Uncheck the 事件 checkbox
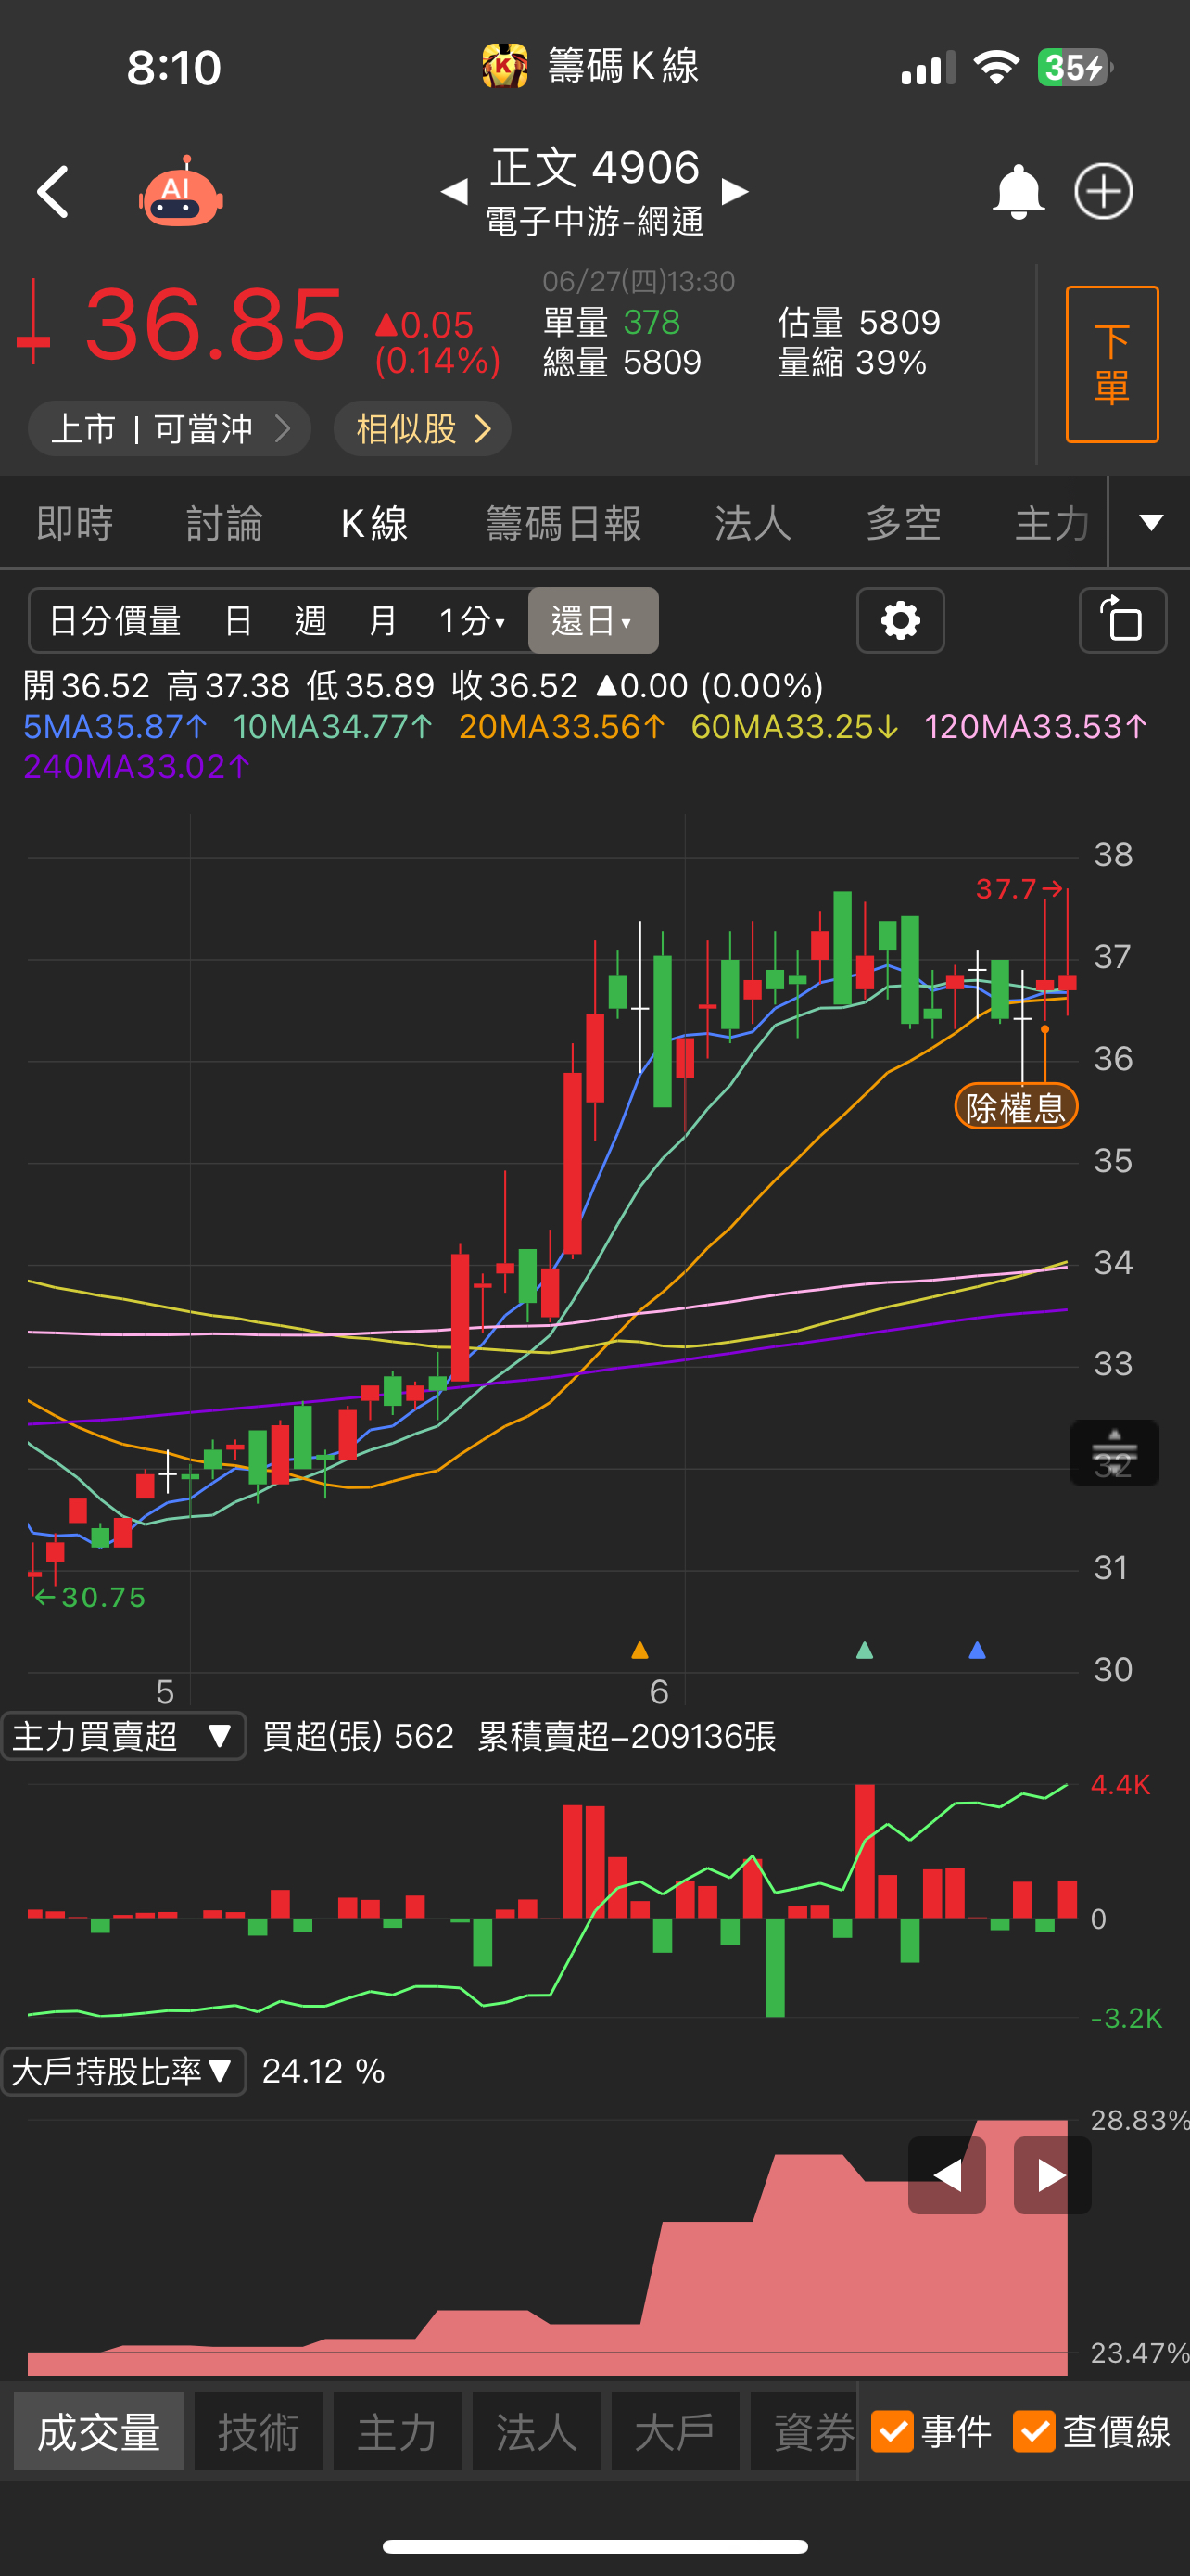Screen dimensions: 1190x2576 pyautogui.click(x=892, y=2431)
